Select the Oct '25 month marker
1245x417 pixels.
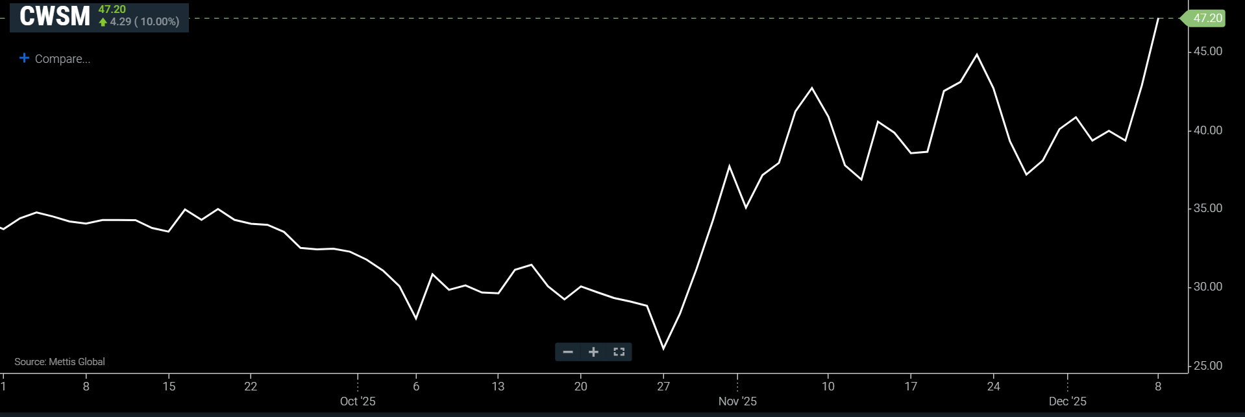pyautogui.click(x=358, y=401)
